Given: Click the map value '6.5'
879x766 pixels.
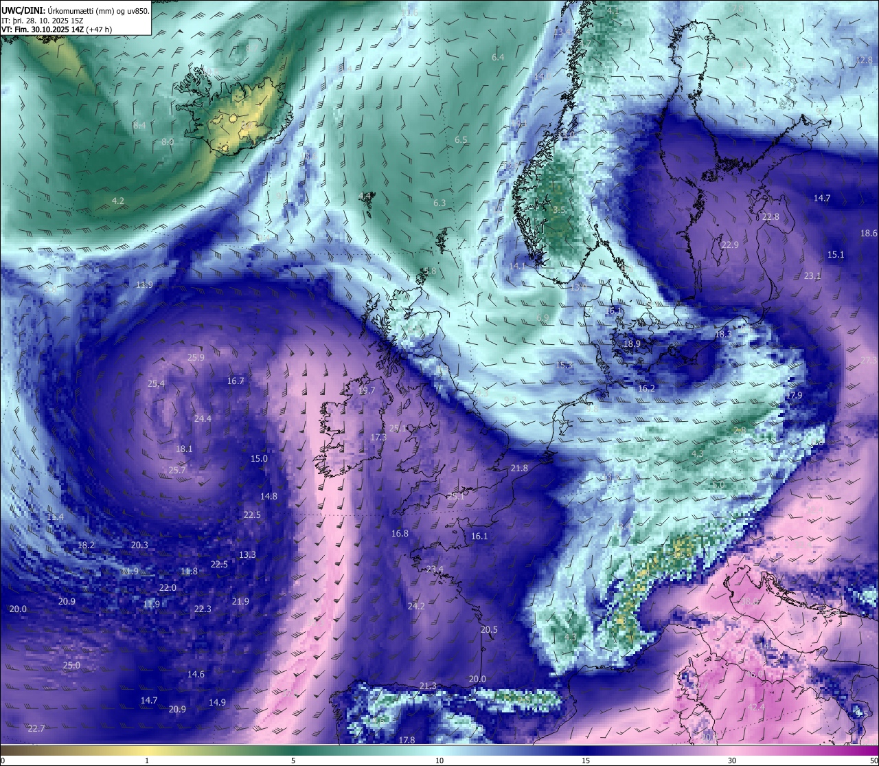Looking at the screenshot, I should (x=461, y=139).
